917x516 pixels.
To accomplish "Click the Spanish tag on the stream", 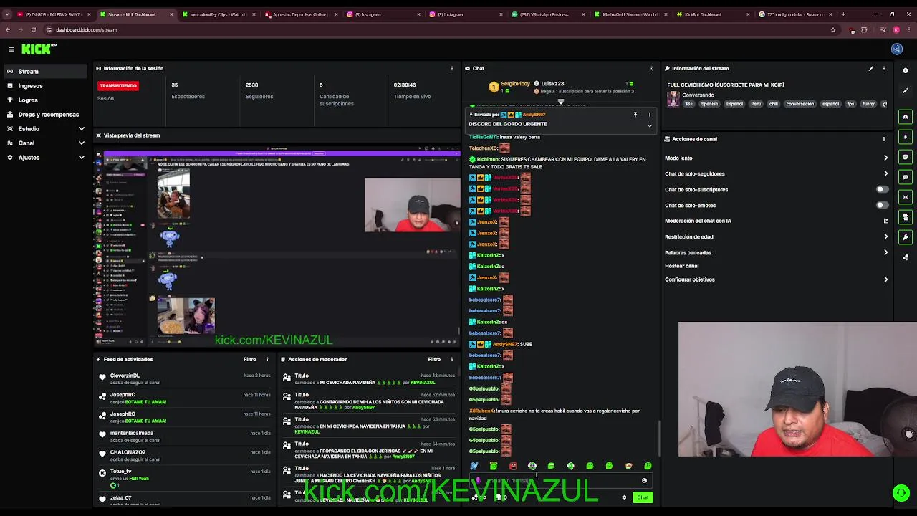I will click(709, 104).
